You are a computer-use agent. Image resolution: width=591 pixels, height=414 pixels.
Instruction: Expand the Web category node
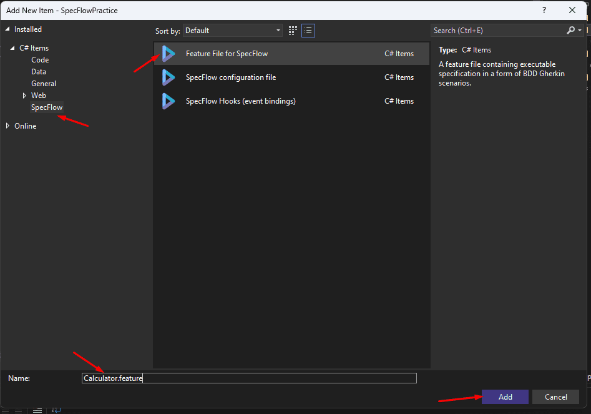[x=24, y=96]
